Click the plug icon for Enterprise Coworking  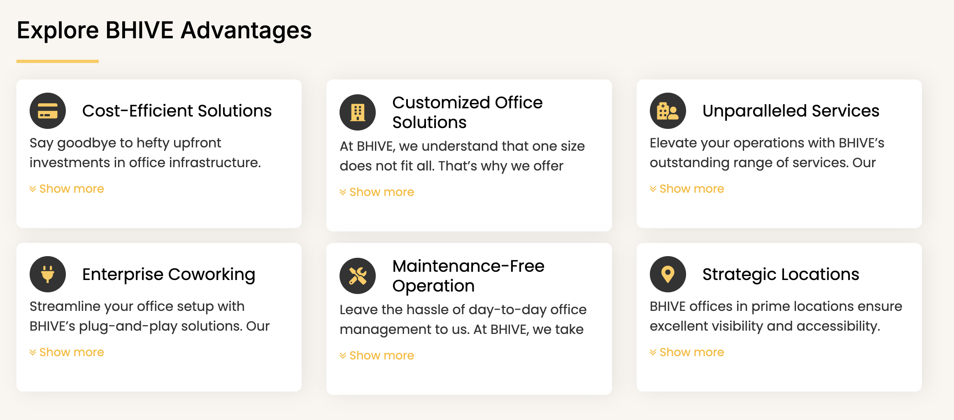(x=48, y=274)
